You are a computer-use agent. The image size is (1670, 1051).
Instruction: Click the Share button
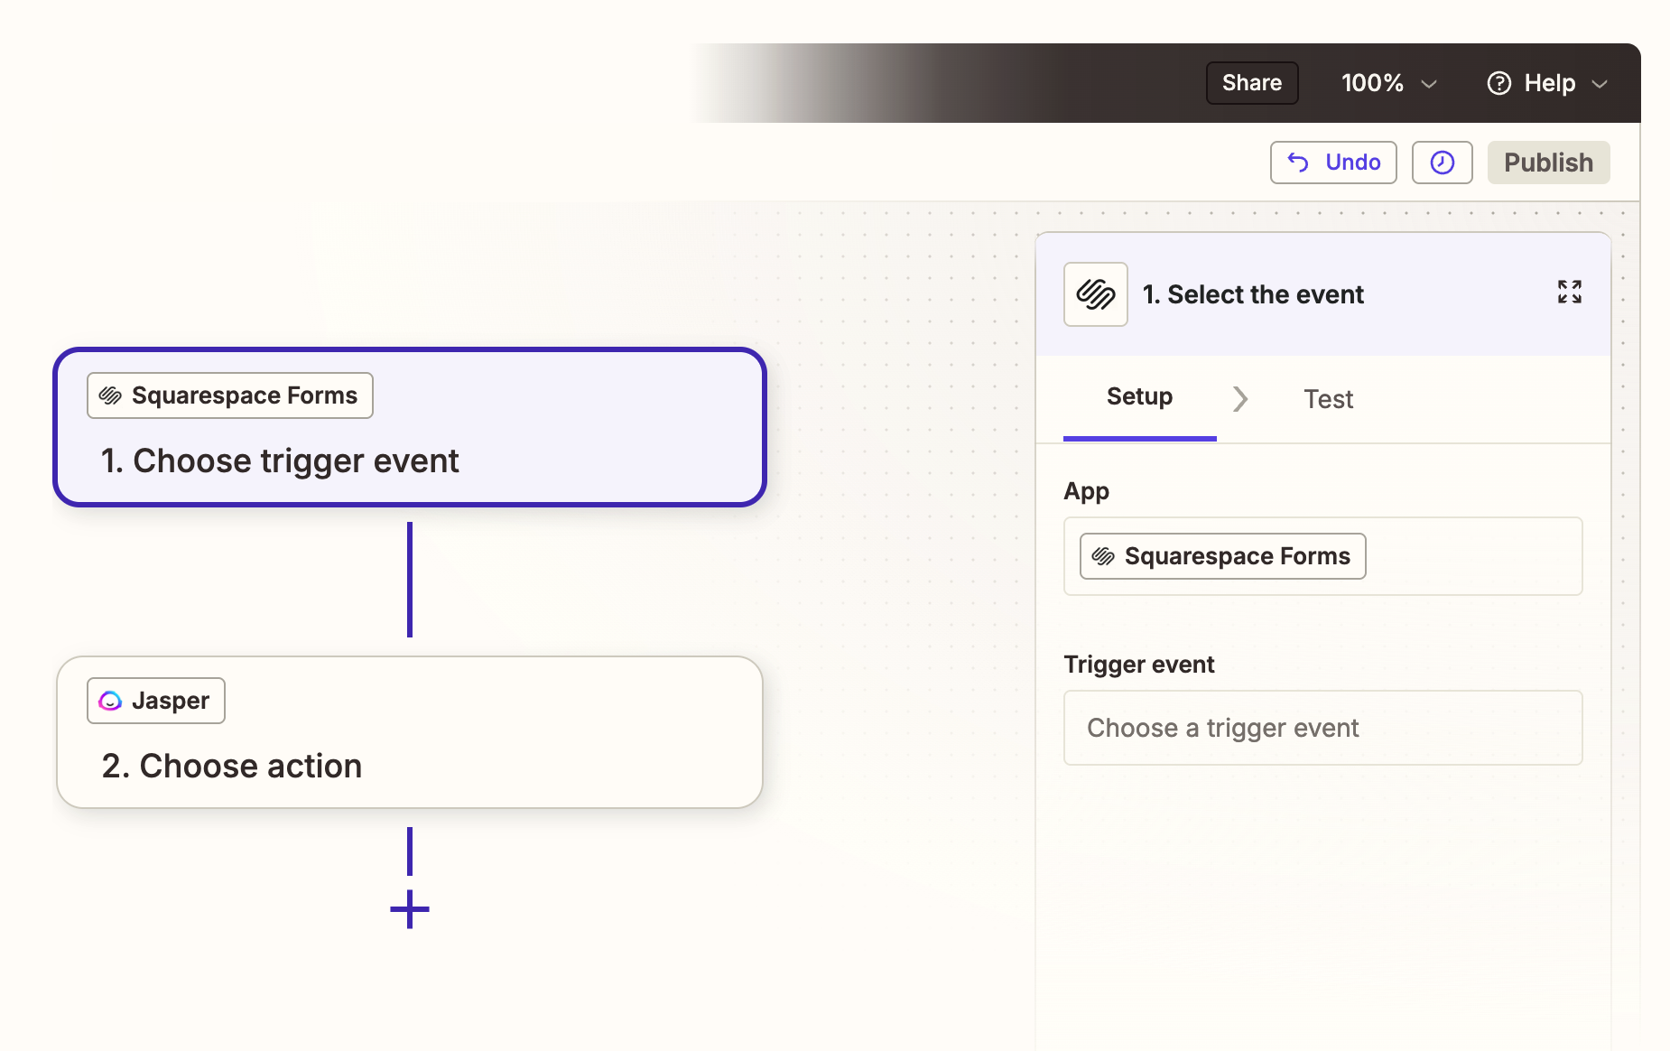pyautogui.click(x=1252, y=83)
